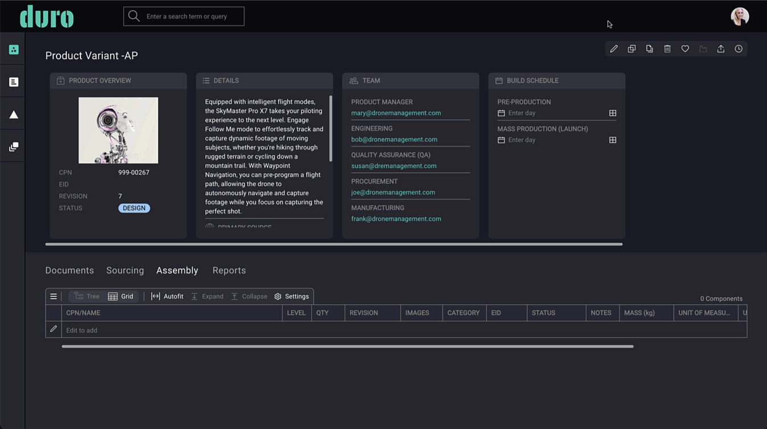Switch the assembly to Tree view
Image resolution: width=767 pixels, height=429 pixels.
86,296
